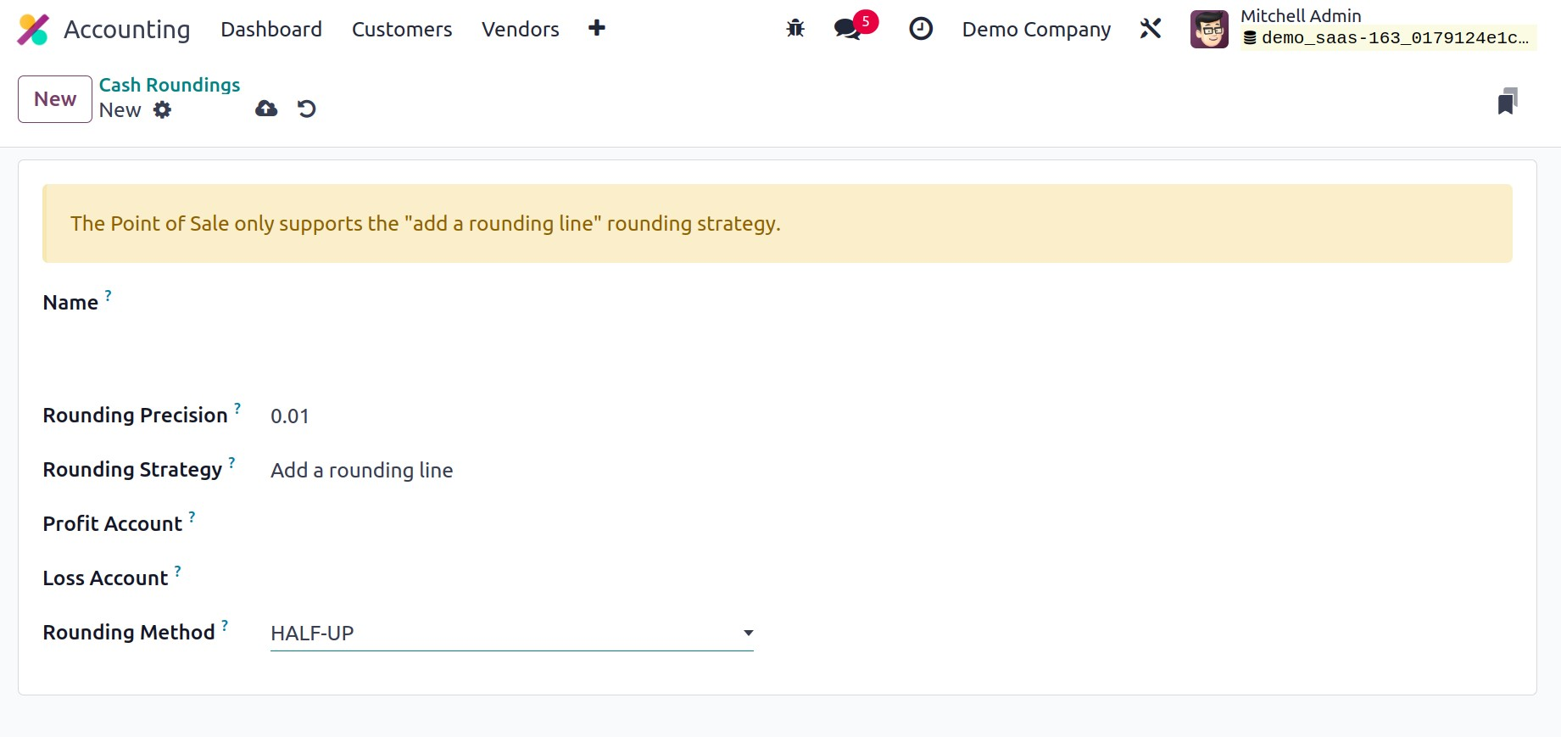Open the activities clock icon
The image size is (1561, 737).
[x=920, y=29]
